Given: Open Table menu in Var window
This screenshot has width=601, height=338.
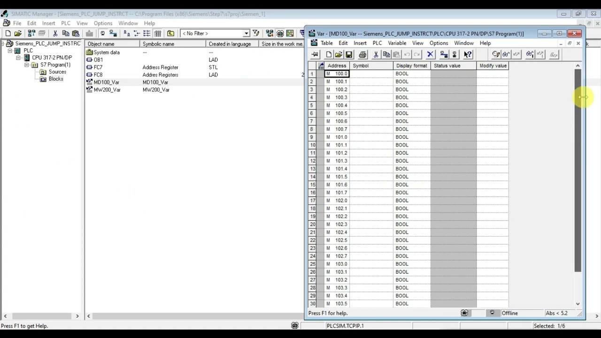Looking at the screenshot, I should click(x=327, y=43).
